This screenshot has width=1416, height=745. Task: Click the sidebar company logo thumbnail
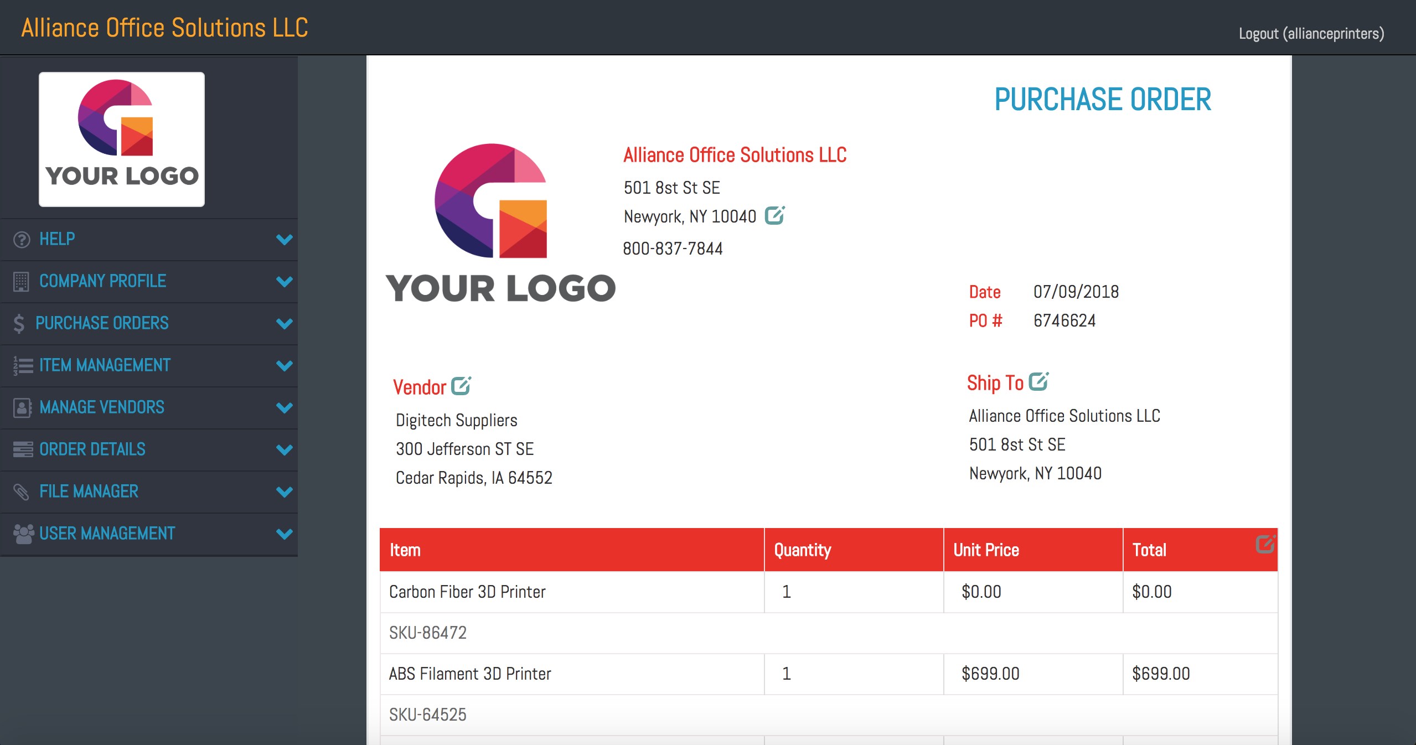pyautogui.click(x=122, y=139)
